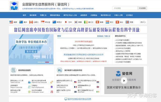
Task: Click the UK flag beside HEDD
Action: coord(98,87)
